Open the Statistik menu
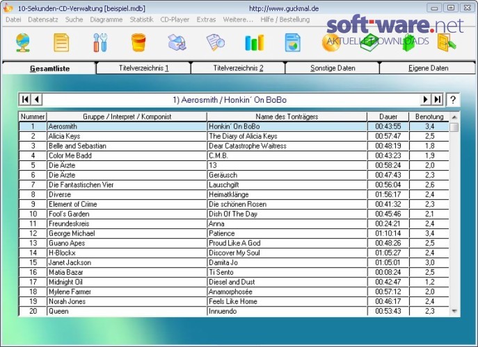 point(141,19)
